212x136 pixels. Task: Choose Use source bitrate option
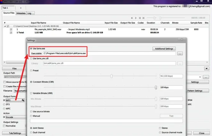[x=31, y=112]
